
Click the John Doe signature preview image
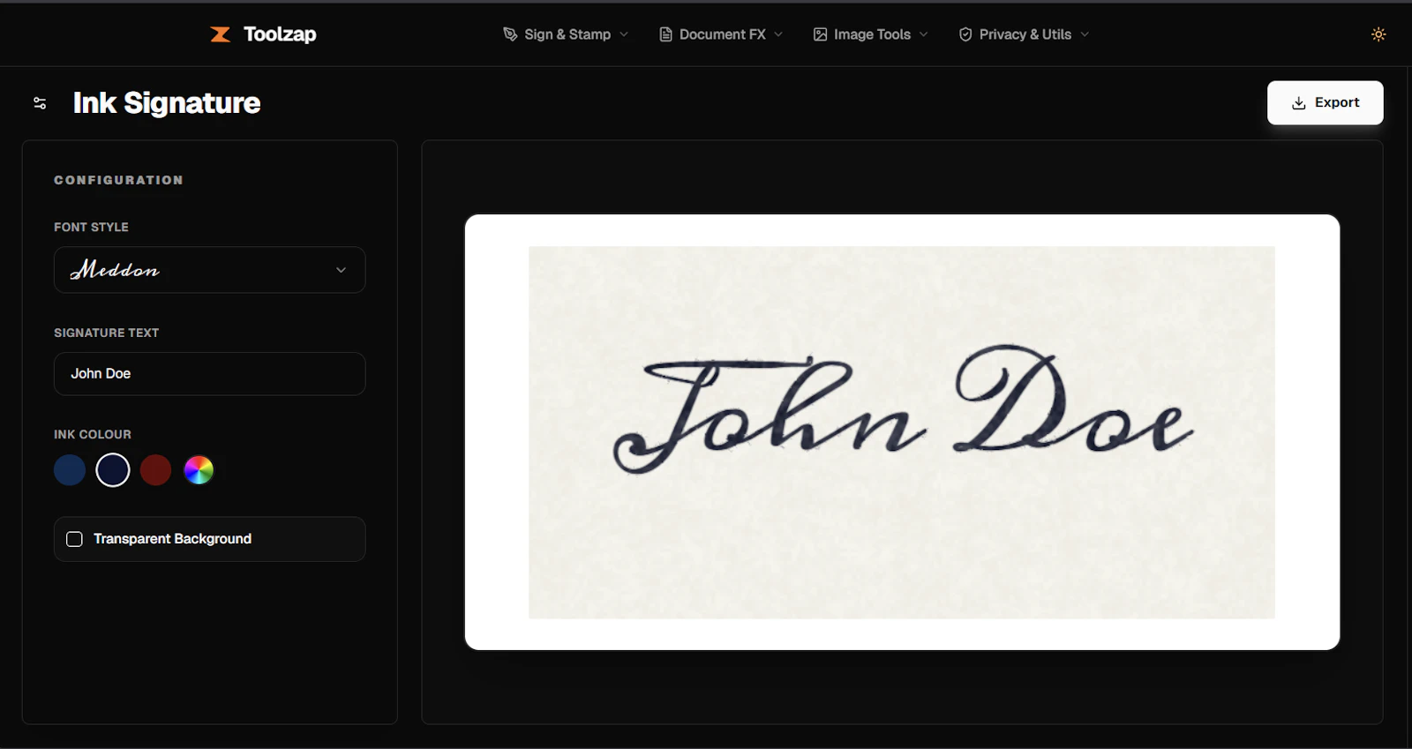pos(901,432)
